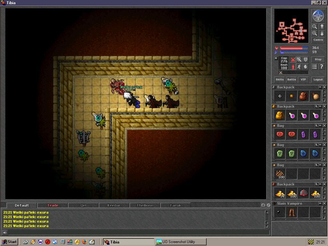Screen dimensions: 328x246
Task: Open brown backpack item in first Backpack
Action: point(304,96)
